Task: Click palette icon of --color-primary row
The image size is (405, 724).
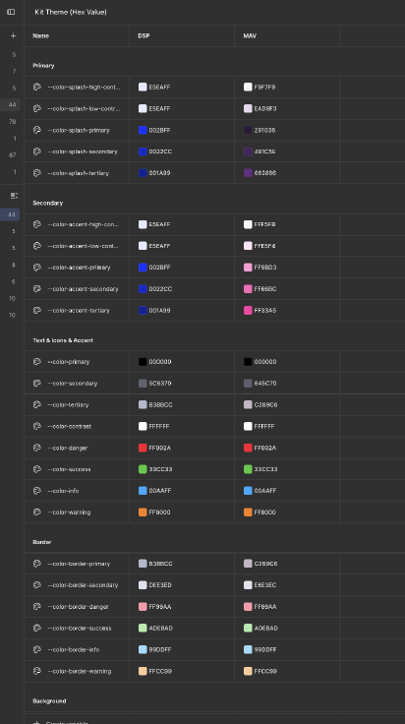Action: (37, 362)
